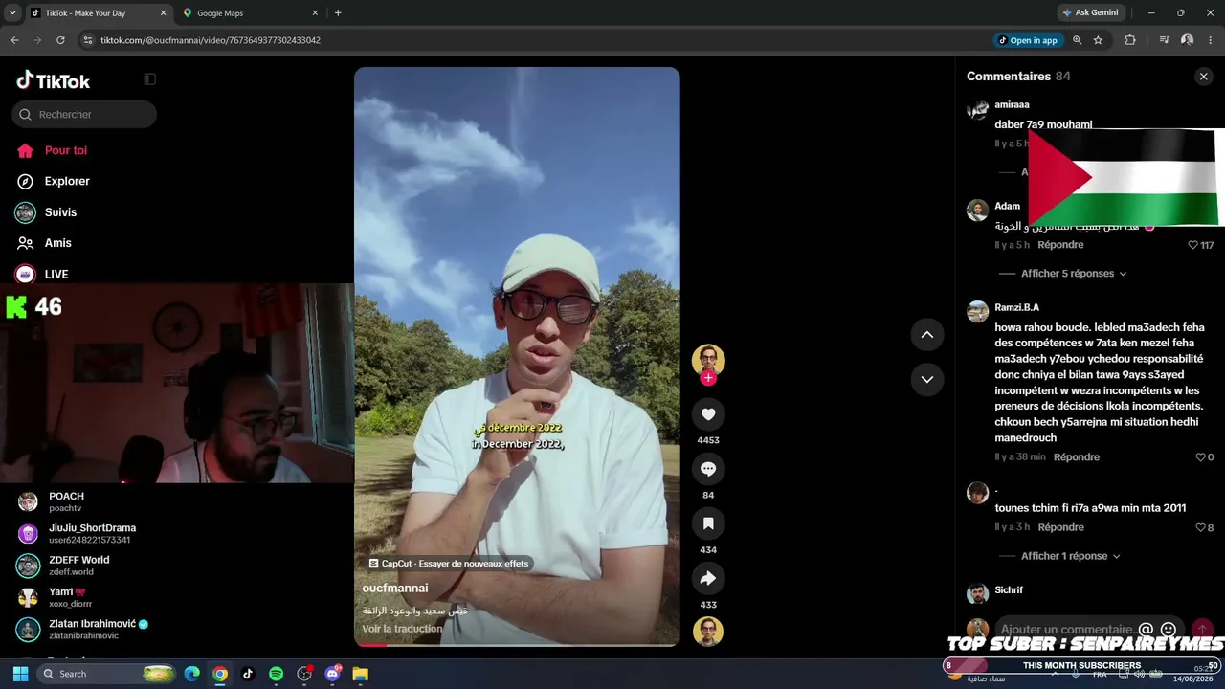Save the video with the bookmark icon
The width and height of the screenshot is (1225, 689).
pos(708,523)
